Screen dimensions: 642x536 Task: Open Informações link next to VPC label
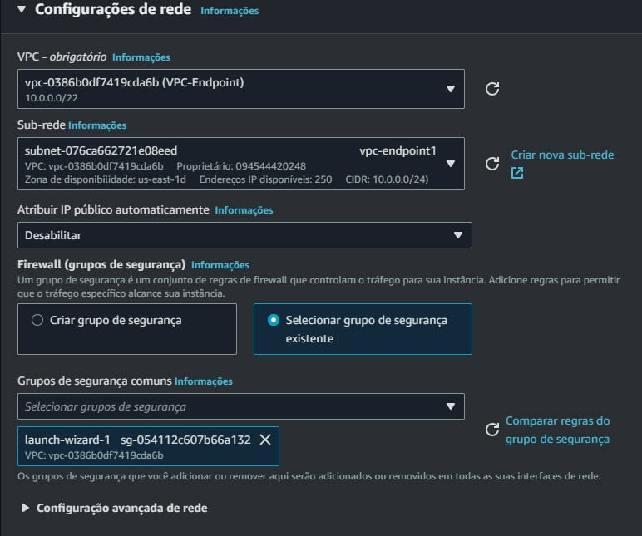[141, 57]
